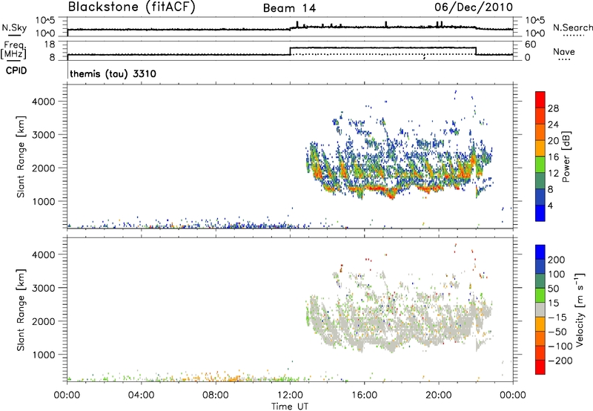Click the '08:00' time axis label

pos(216,395)
